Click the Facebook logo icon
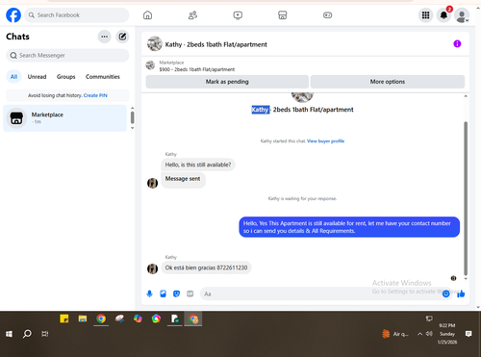 click(x=13, y=15)
